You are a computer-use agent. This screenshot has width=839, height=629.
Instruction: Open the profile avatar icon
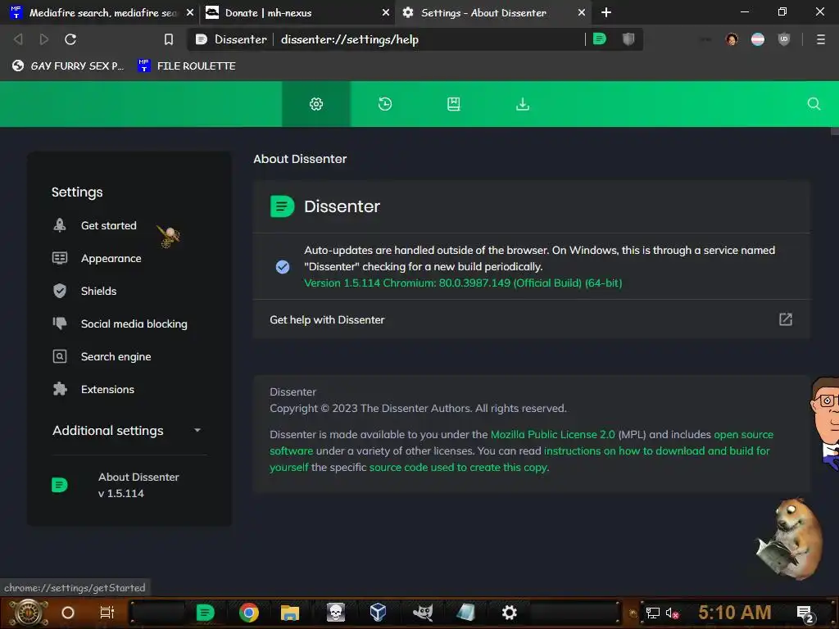tap(732, 39)
